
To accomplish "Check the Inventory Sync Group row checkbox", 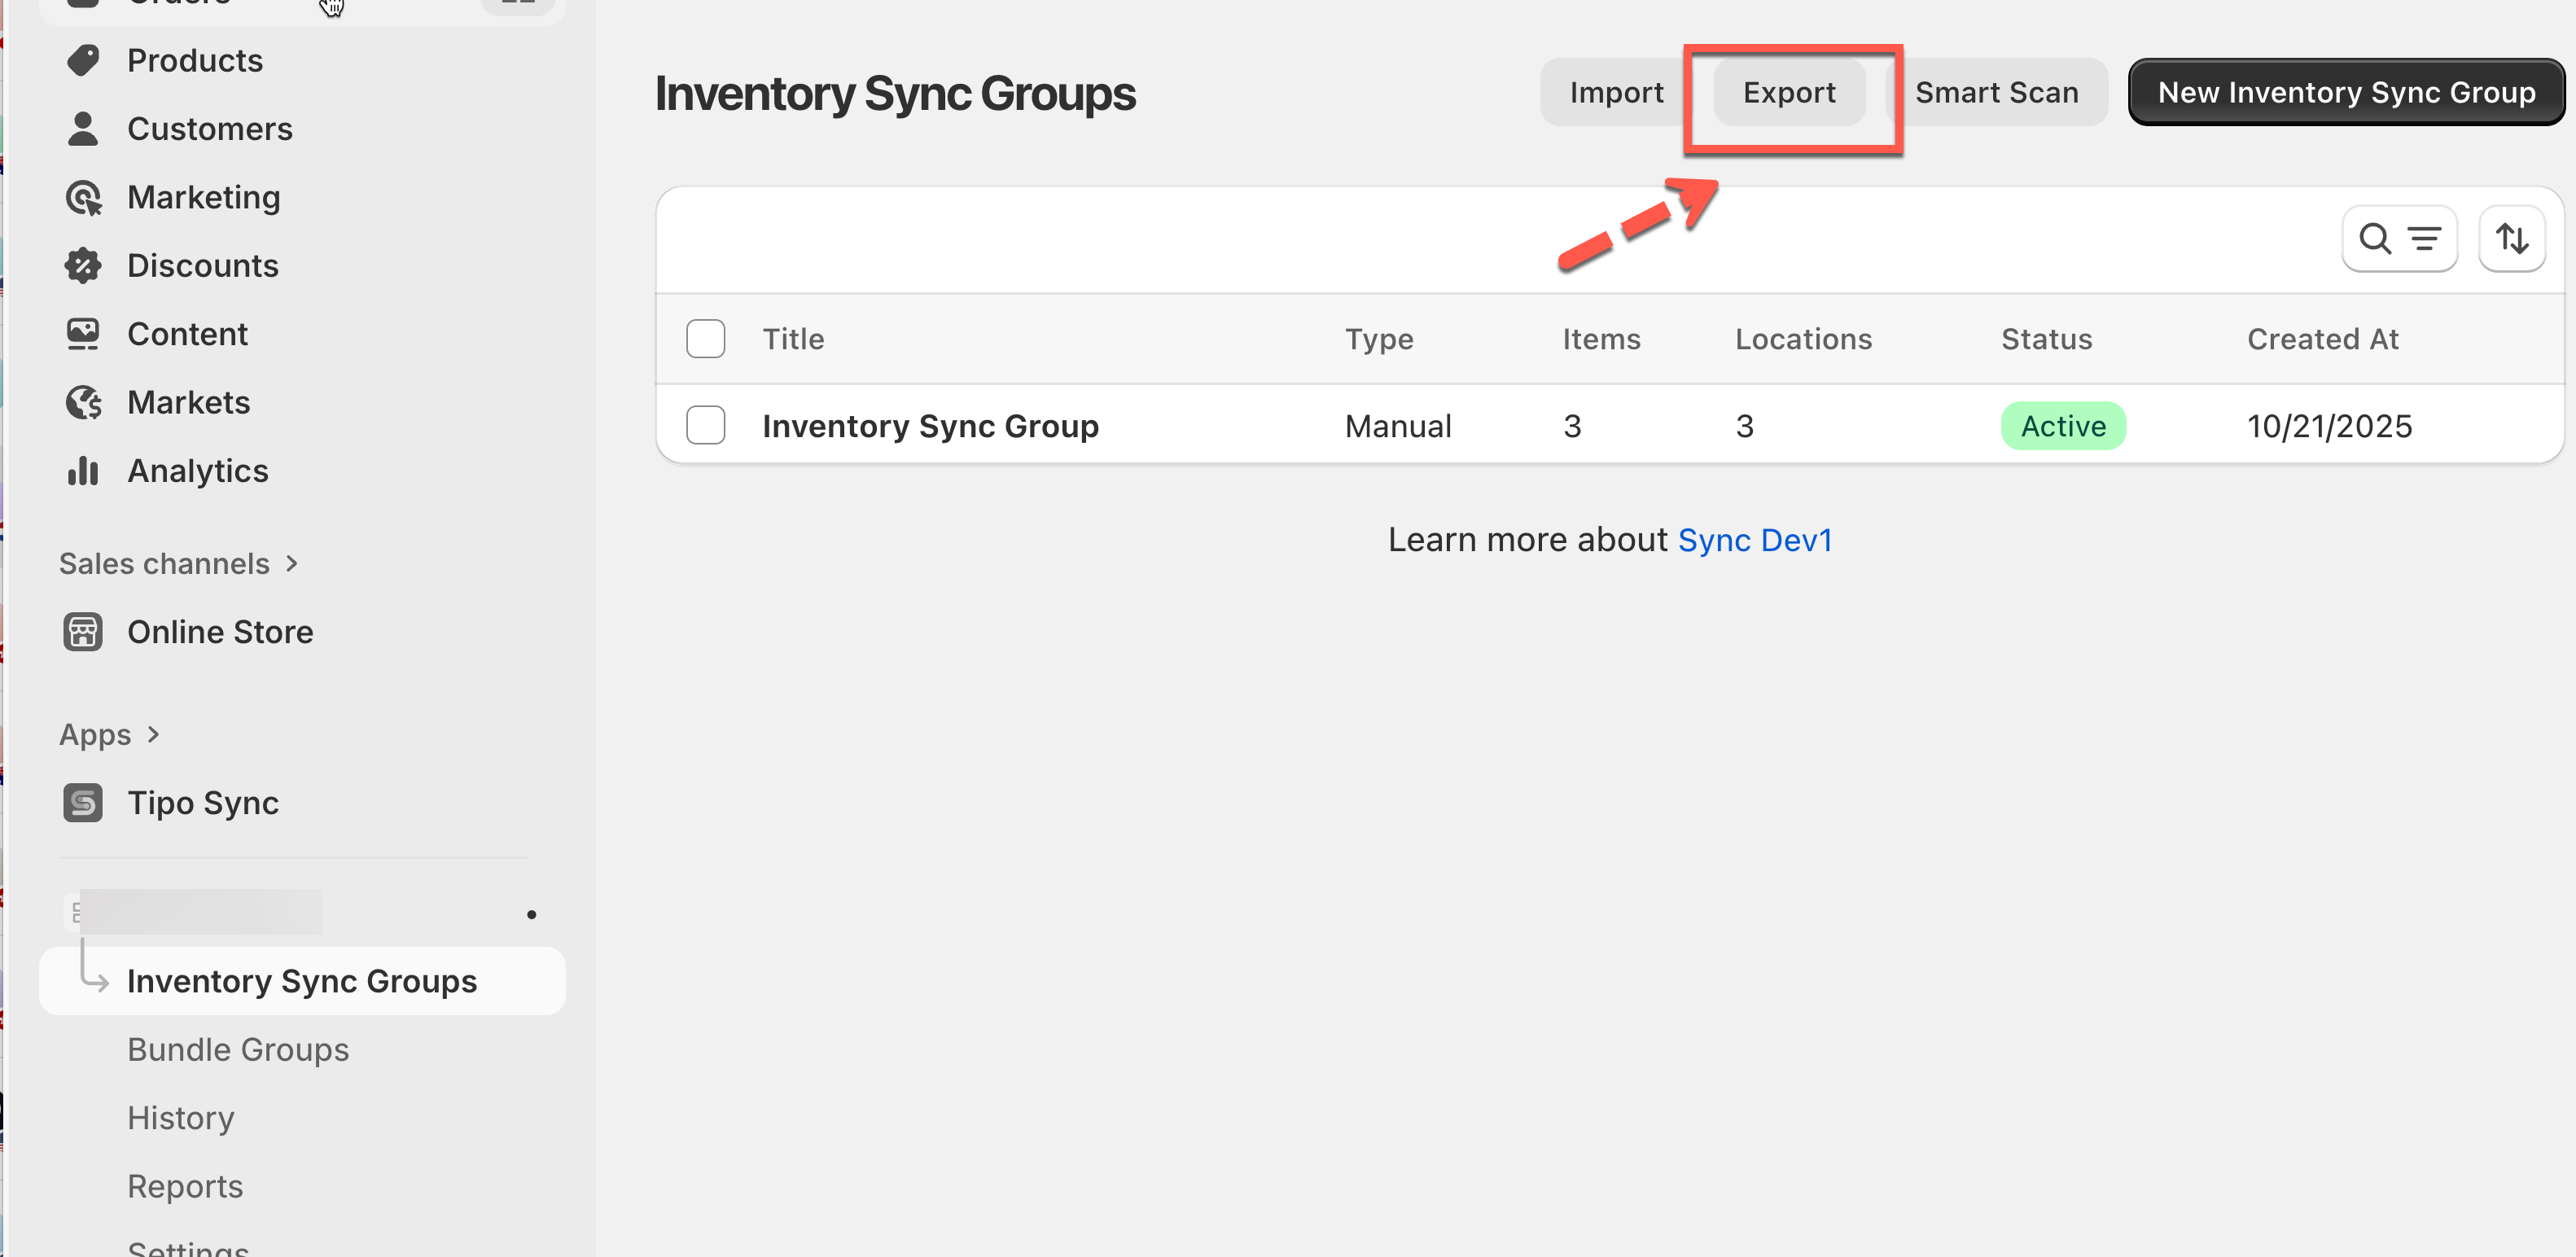I will click(x=705, y=426).
